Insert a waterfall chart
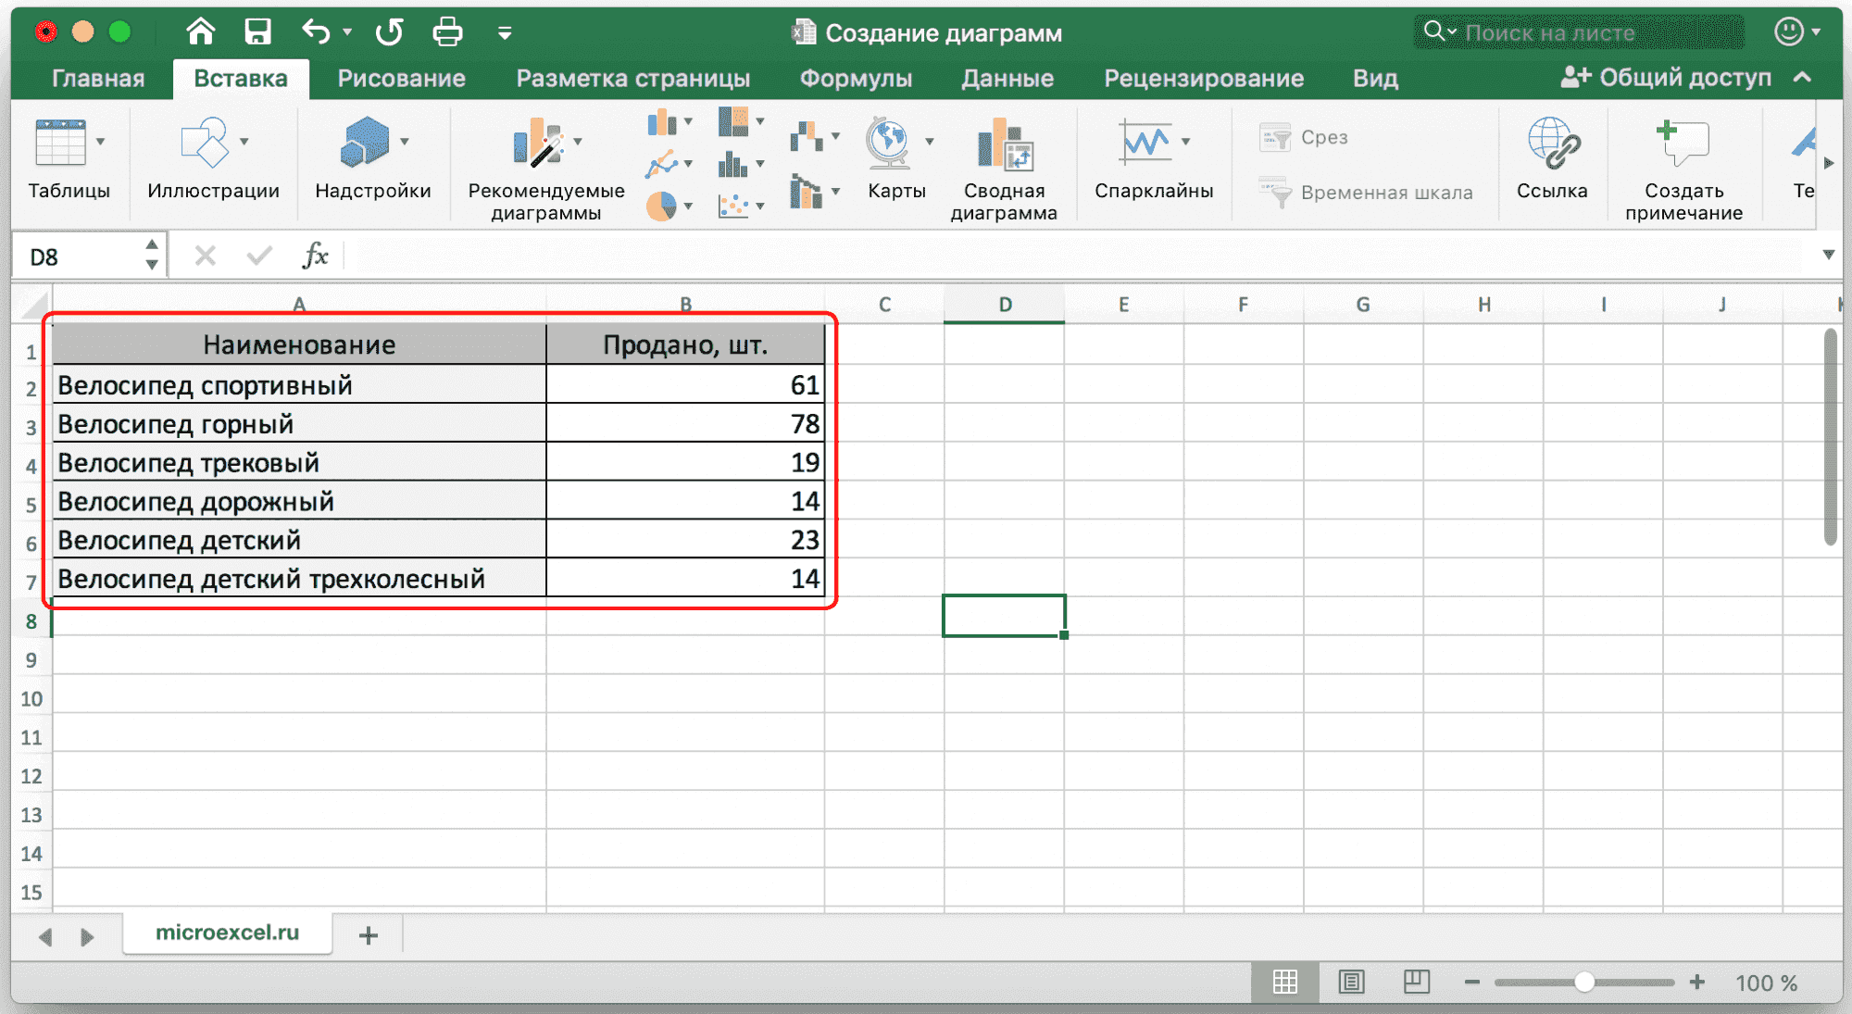This screenshot has height=1014, width=1852. [x=806, y=137]
